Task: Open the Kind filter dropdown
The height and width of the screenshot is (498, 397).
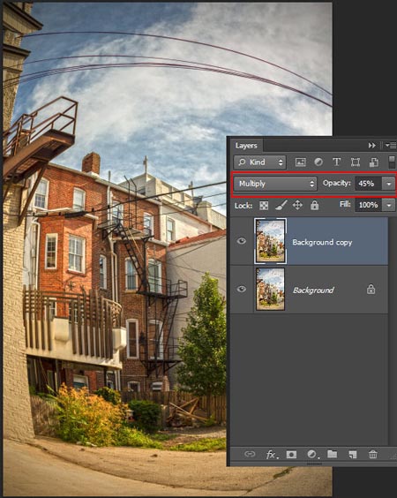Action: 260,162
